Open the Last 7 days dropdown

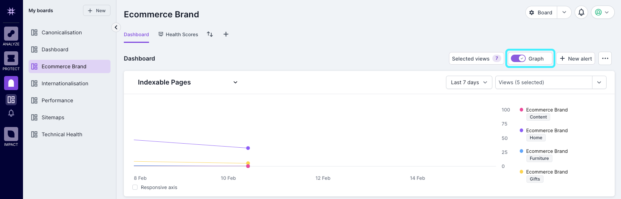[x=469, y=82]
